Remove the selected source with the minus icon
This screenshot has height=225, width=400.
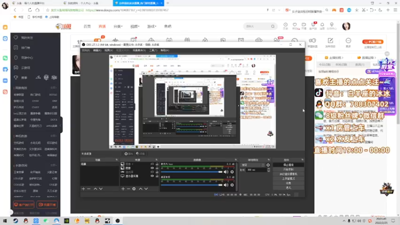point(128,189)
